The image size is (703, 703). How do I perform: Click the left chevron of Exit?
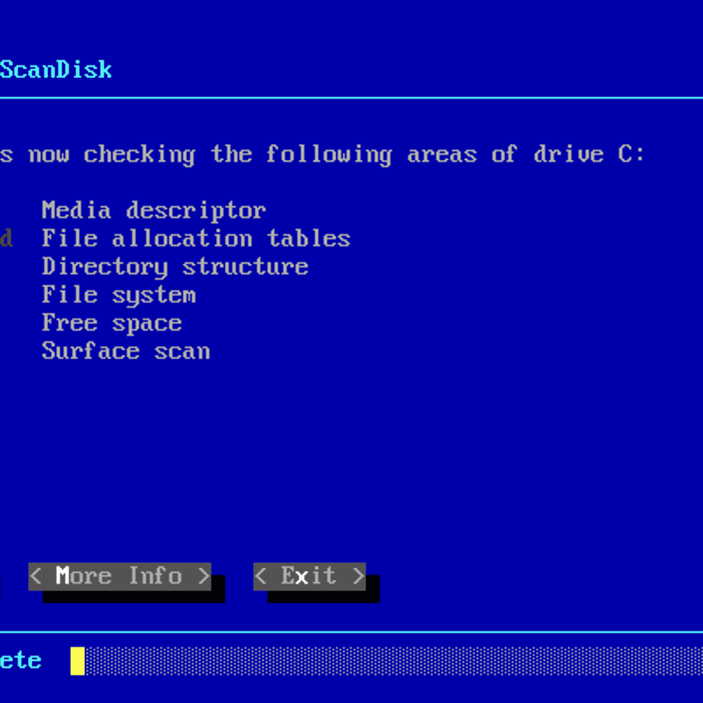pyautogui.click(x=262, y=576)
